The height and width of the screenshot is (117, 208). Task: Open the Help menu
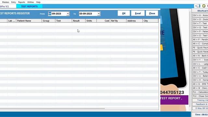click(38, 2)
